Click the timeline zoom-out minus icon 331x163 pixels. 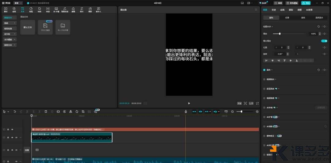coord(232,112)
